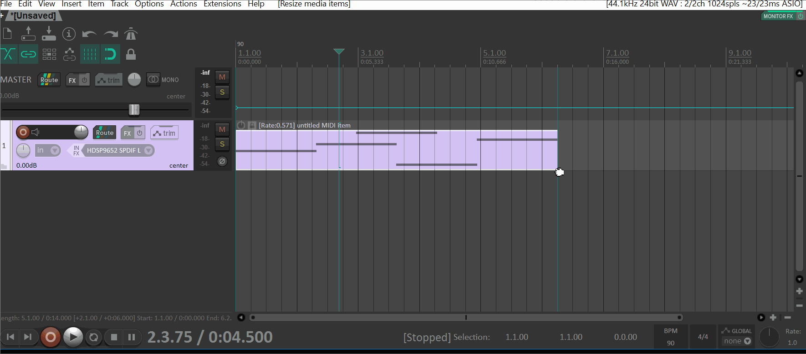Image resolution: width=806 pixels, height=354 pixels.
Task: Click the track 1 folder icon
Action: (4, 166)
